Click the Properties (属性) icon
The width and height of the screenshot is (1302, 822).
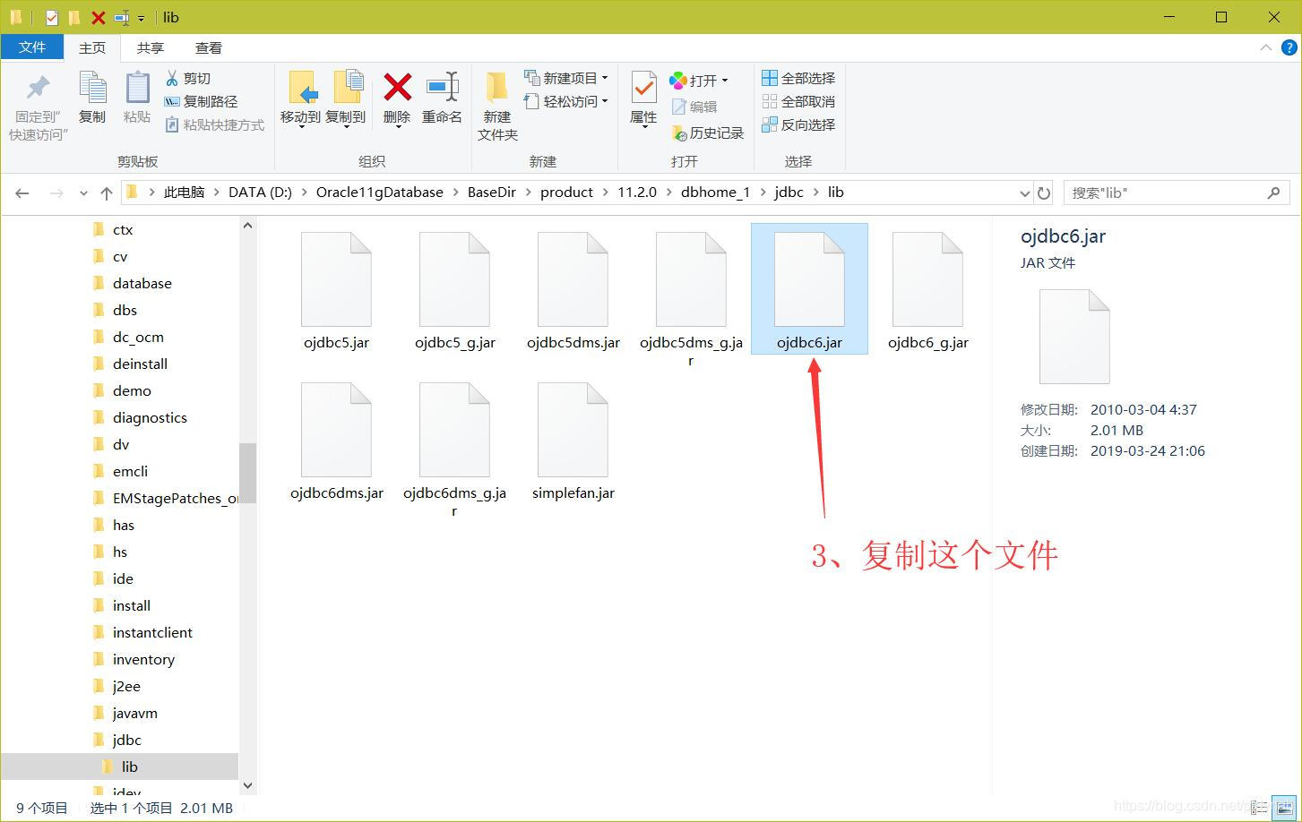[643, 89]
